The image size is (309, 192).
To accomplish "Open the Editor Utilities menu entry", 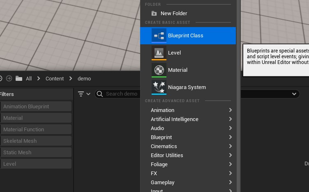I will click(188, 155).
